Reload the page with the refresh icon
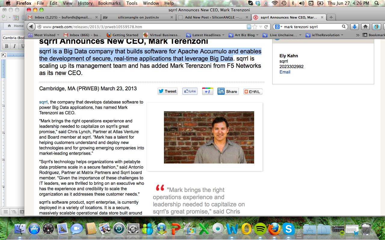The height and width of the screenshot is (240, 385). point(266,27)
